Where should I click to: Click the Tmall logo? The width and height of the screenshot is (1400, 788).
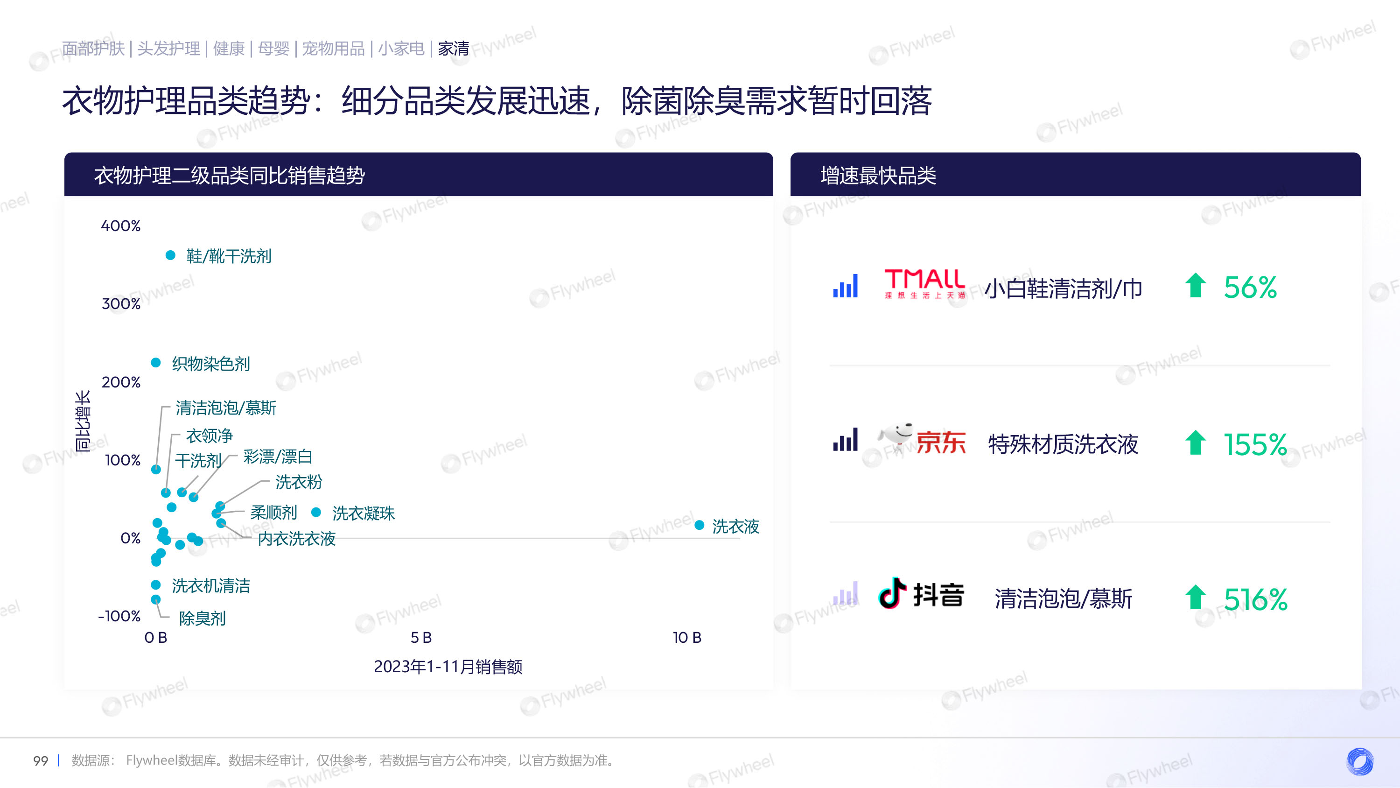924,284
